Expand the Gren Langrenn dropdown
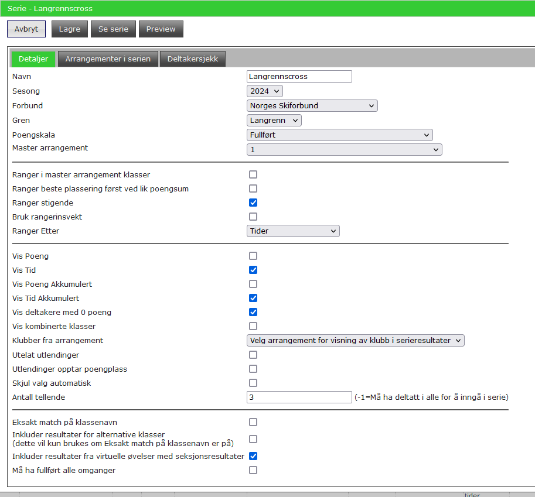This screenshot has height=497, width=535. (x=274, y=121)
